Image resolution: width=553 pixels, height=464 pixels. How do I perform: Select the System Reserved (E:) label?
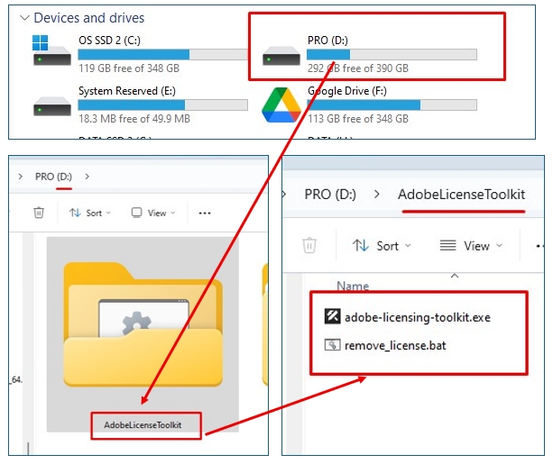[x=127, y=91]
